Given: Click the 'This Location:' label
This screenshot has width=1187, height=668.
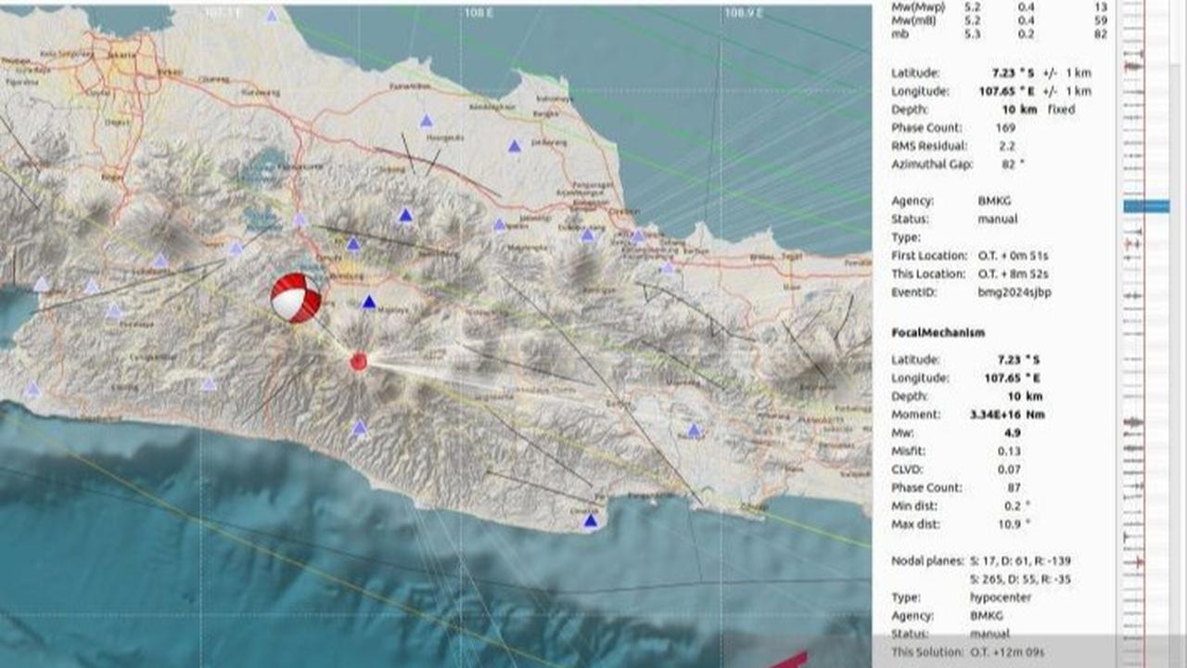Looking at the screenshot, I should [x=928, y=274].
